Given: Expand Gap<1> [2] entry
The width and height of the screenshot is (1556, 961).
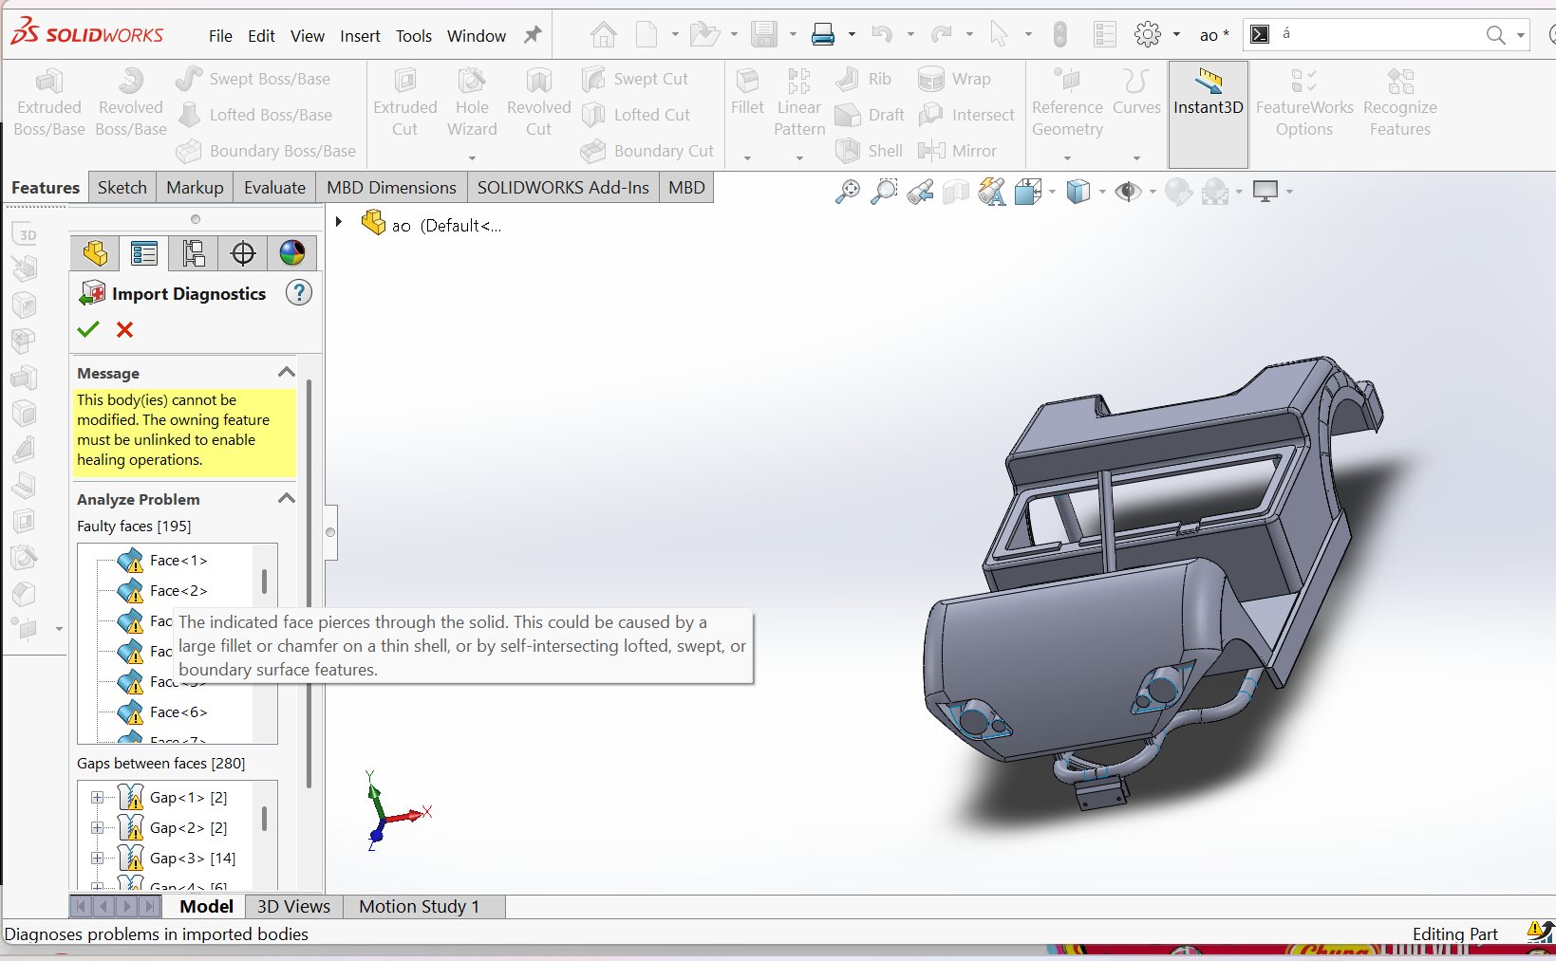Looking at the screenshot, I should pos(97,798).
